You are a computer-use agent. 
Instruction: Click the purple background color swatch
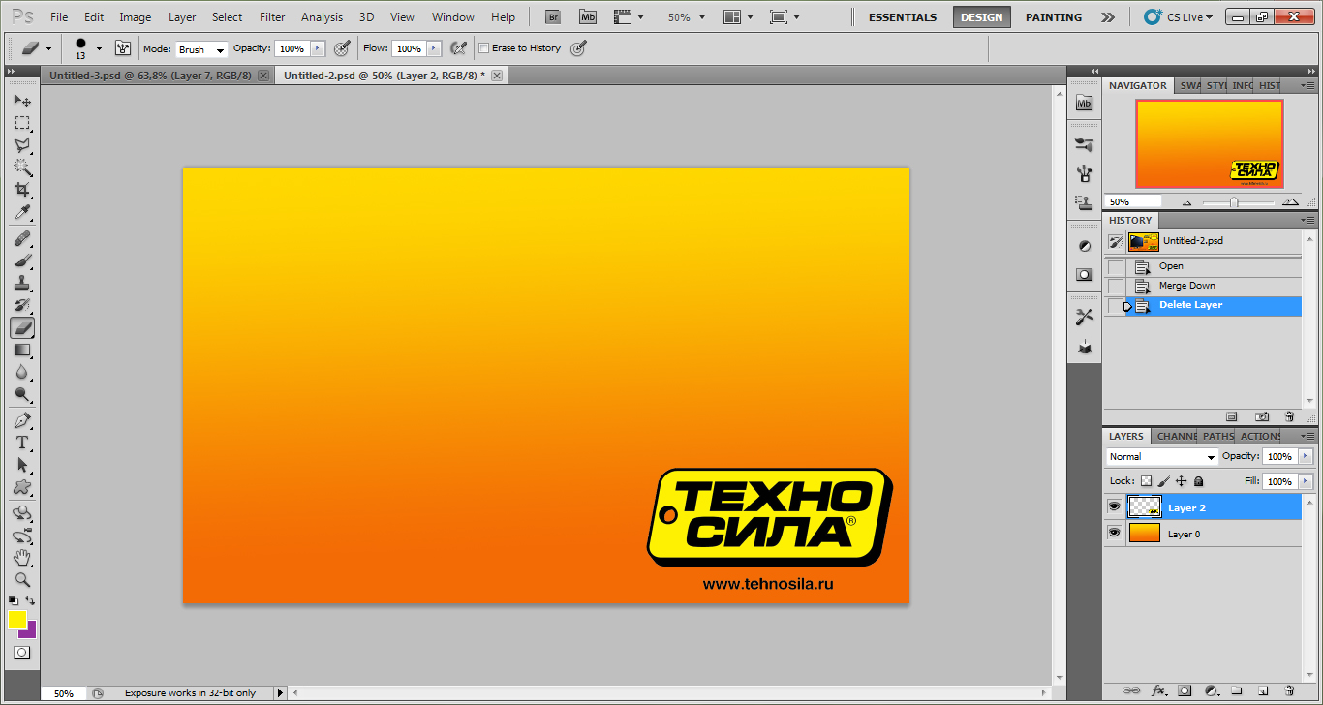tap(30, 631)
